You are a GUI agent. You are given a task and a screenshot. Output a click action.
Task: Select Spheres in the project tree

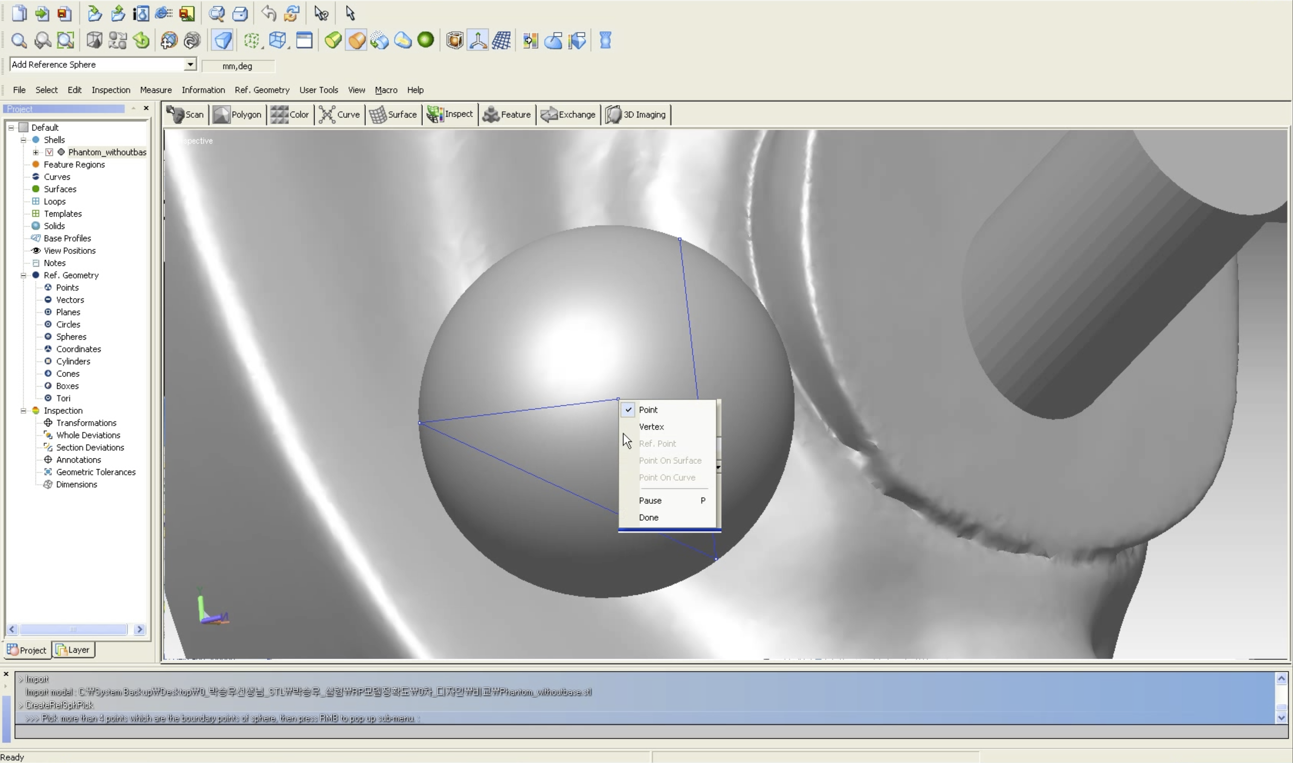[x=71, y=337]
